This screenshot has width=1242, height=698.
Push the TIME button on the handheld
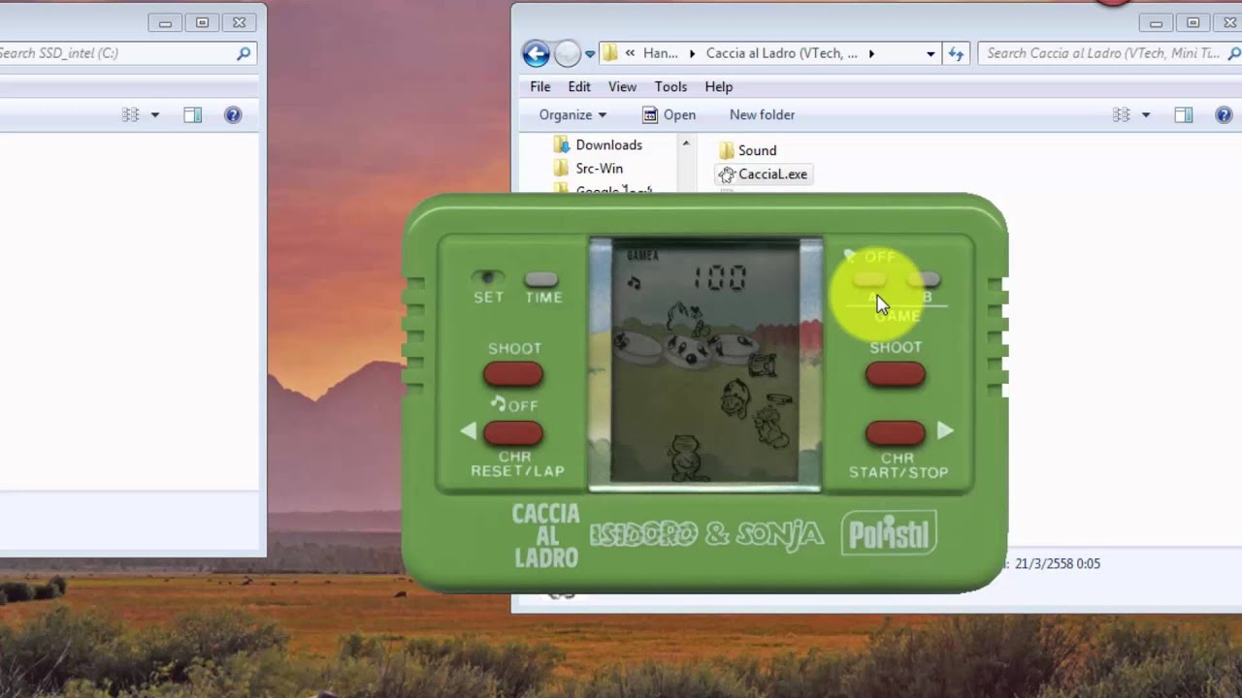[542, 279]
